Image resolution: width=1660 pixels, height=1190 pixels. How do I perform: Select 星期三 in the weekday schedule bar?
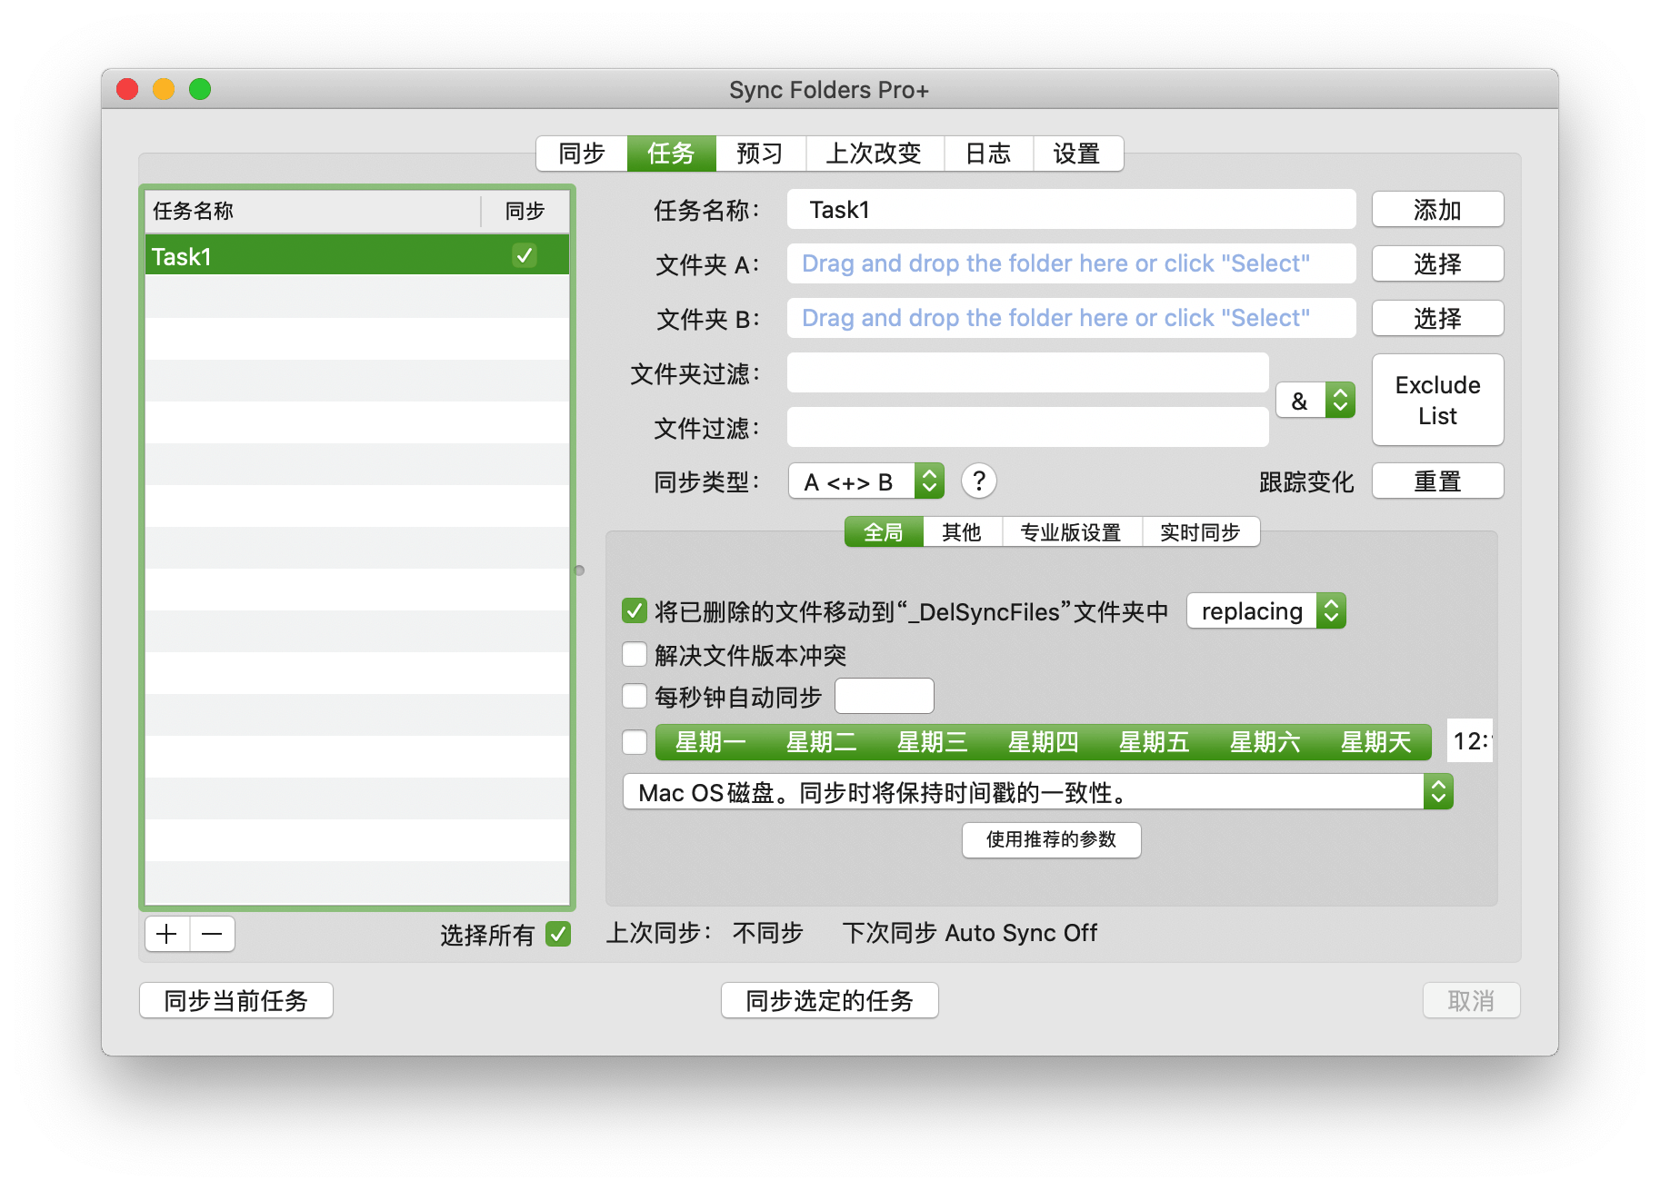(x=932, y=742)
